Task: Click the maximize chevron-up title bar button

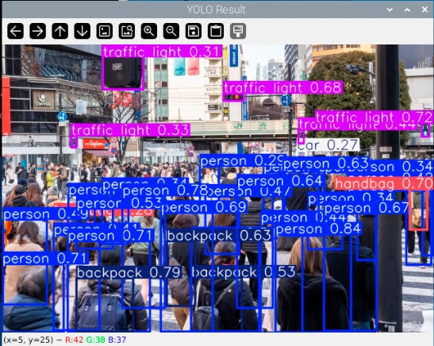Action: coord(407,10)
